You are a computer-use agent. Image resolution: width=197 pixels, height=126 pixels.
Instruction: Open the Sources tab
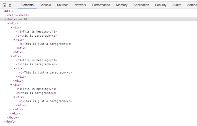click(62, 5)
